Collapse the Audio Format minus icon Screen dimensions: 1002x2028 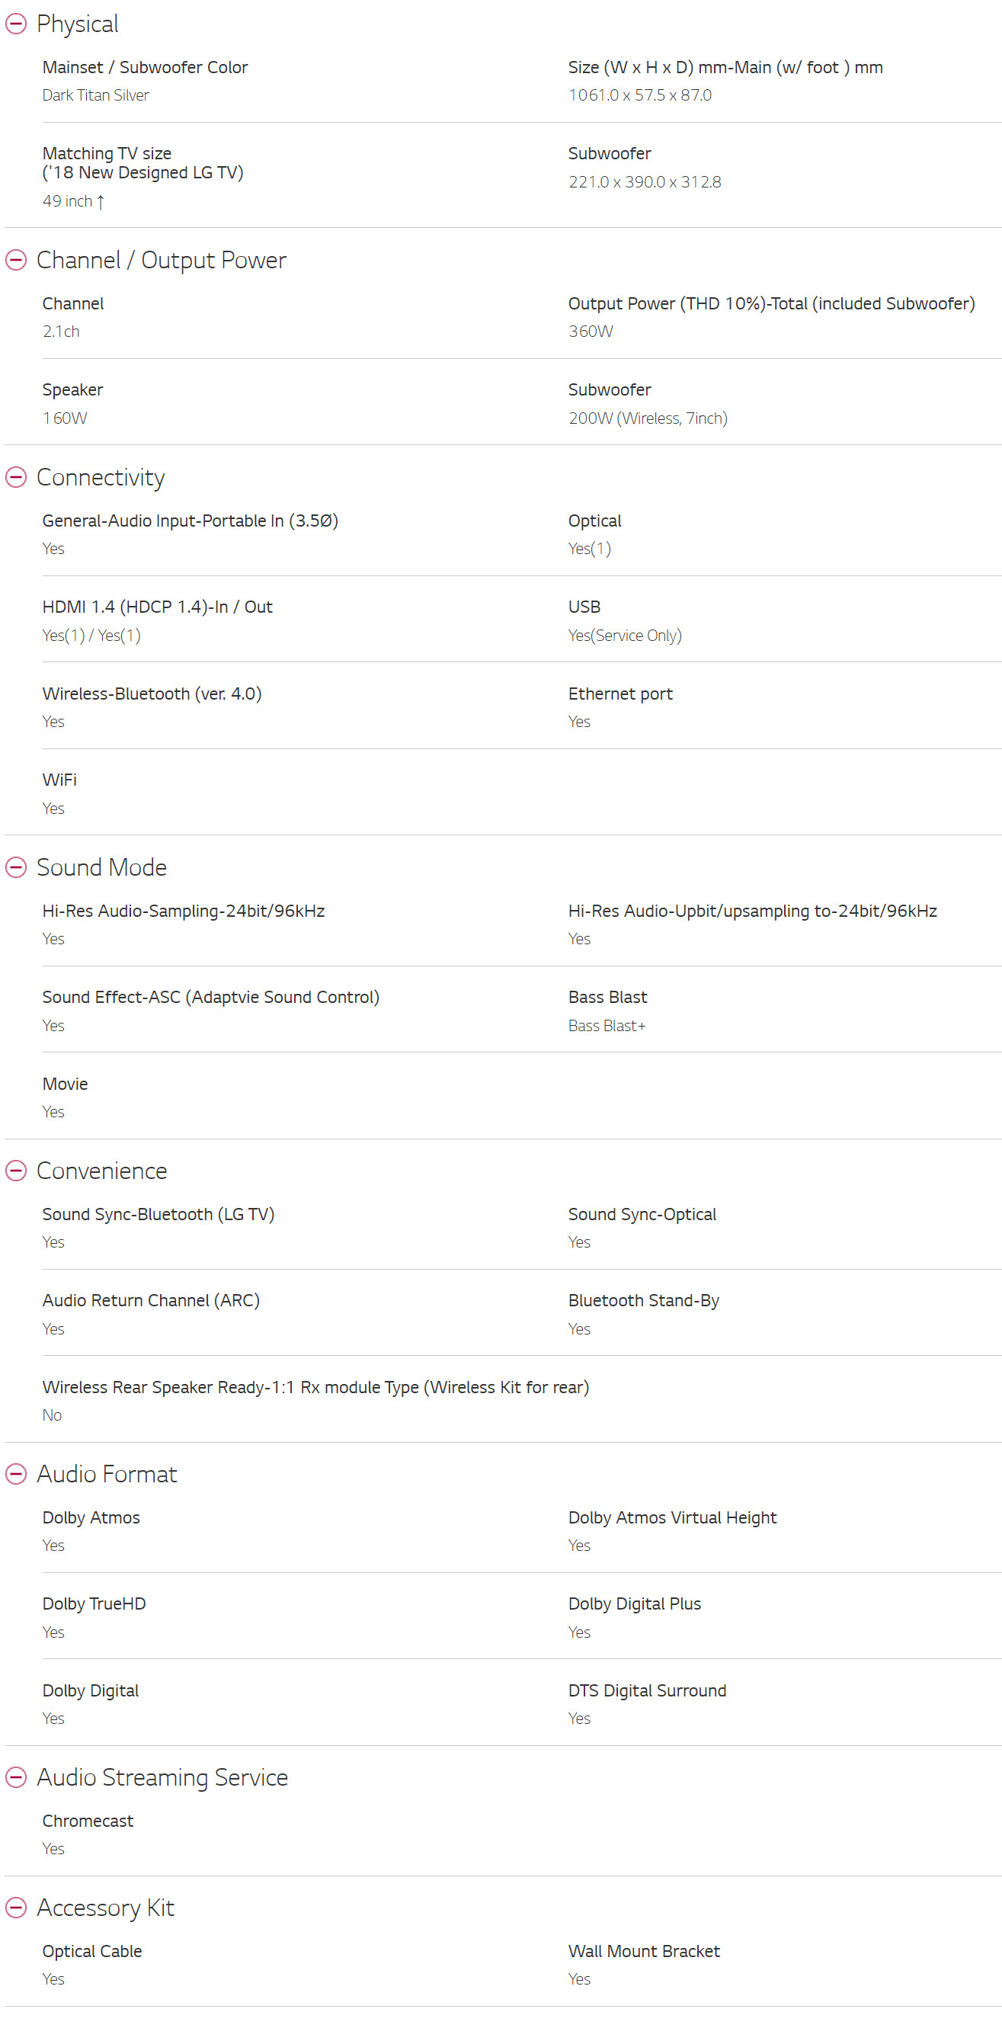pyautogui.click(x=16, y=1474)
